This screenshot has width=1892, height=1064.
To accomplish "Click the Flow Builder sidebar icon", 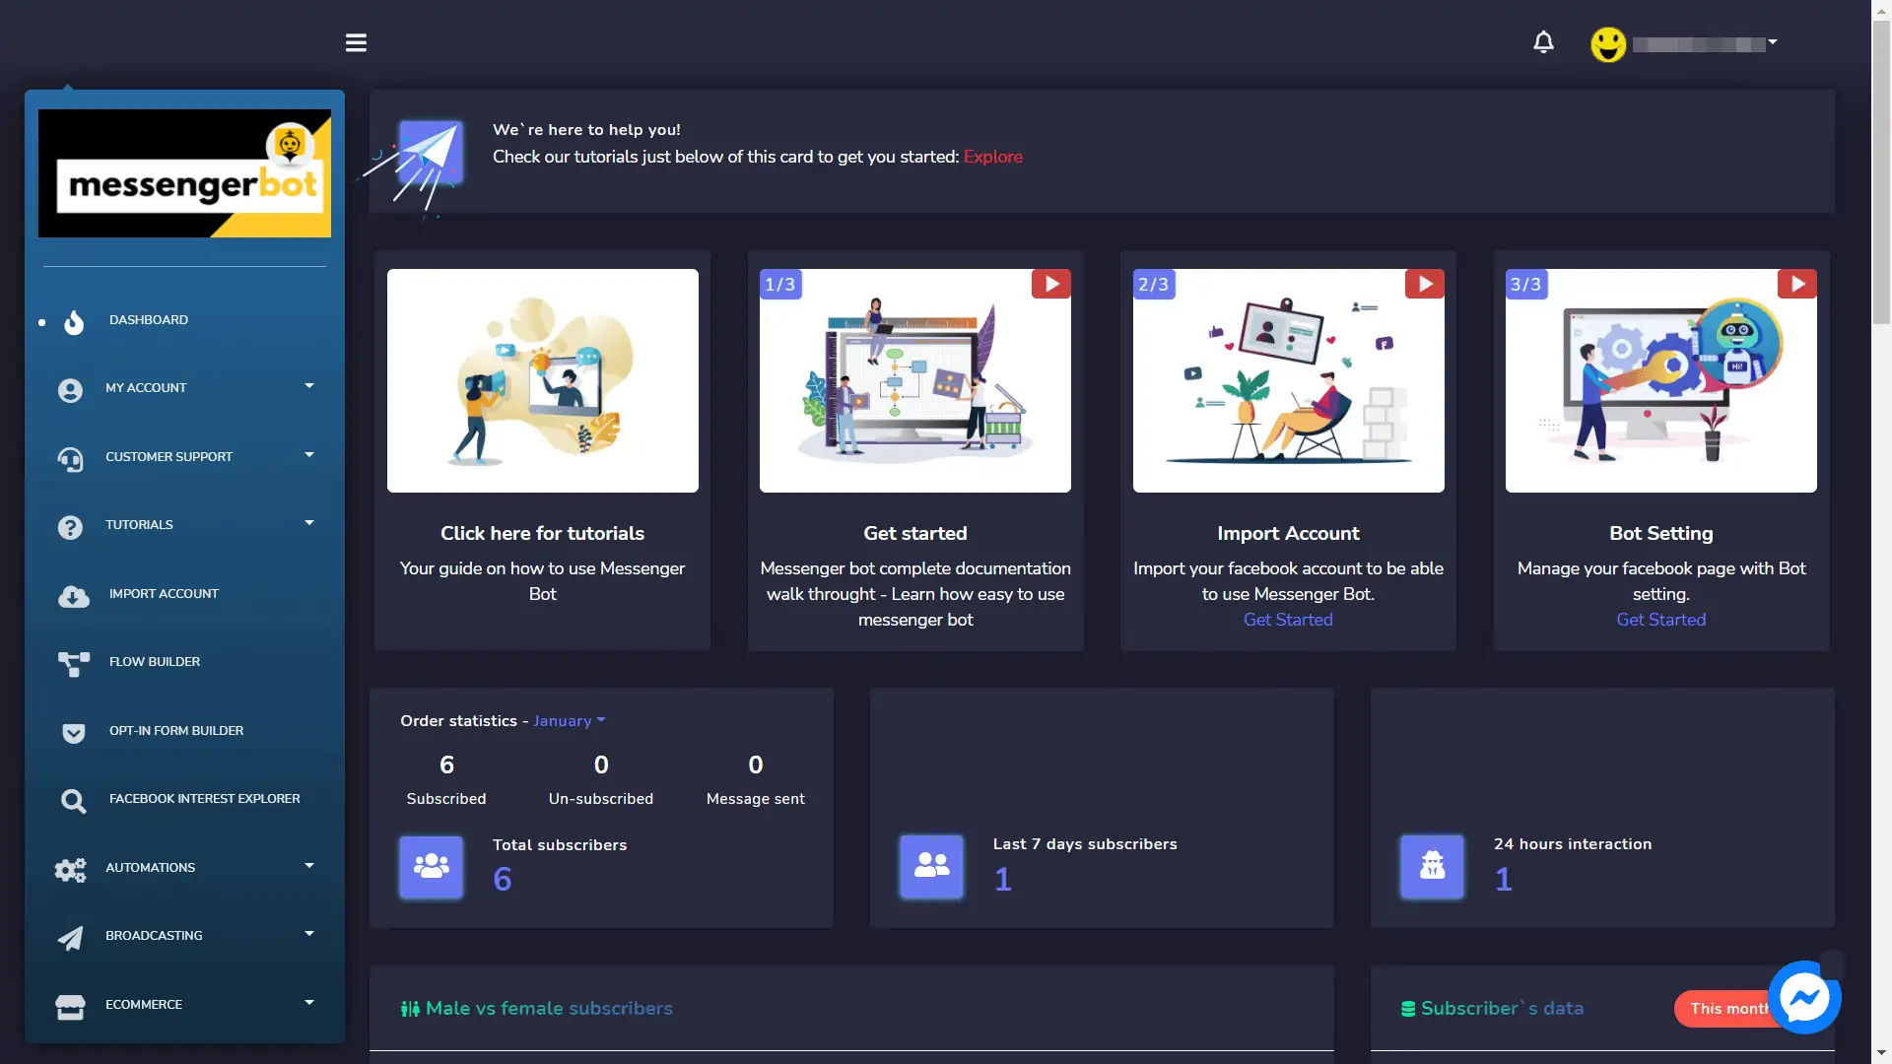I will click(72, 661).
